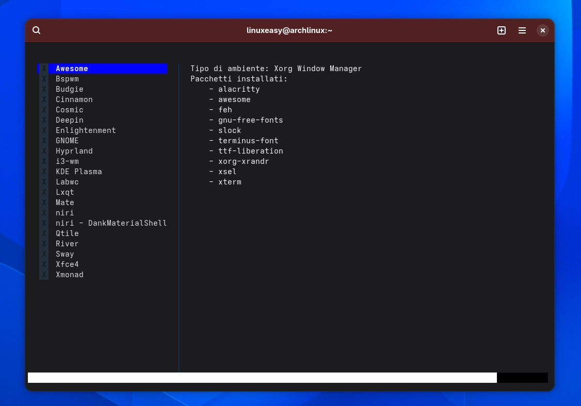This screenshot has height=406, width=581.
Task: Click the terminus-font package line
Action: (244, 141)
